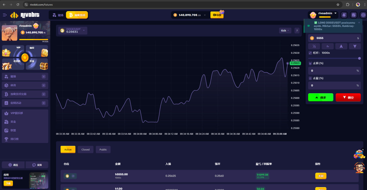Screen dimensions: 367x190
Task: Dismiss the LONG DOGEUSDT notification
Action: [359, 23]
